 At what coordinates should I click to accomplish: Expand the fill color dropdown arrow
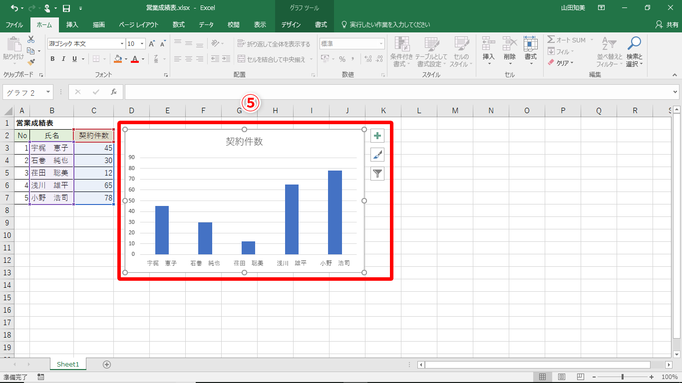126,59
